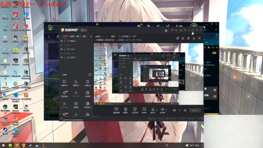Toggle visibility of 文本 3 source
263x148 pixels.
(x=61, y=49)
